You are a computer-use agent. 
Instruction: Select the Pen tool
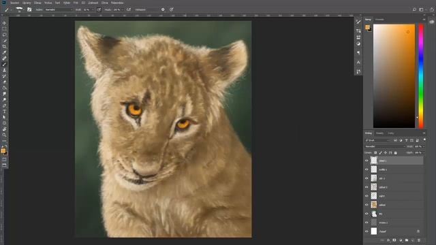(x=4, y=105)
